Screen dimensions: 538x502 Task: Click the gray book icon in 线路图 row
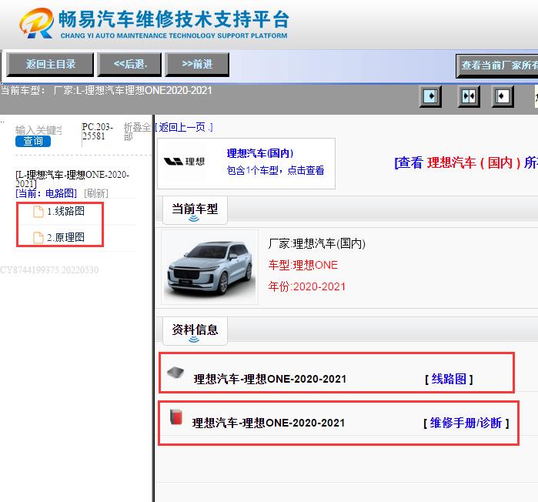(x=175, y=373)
